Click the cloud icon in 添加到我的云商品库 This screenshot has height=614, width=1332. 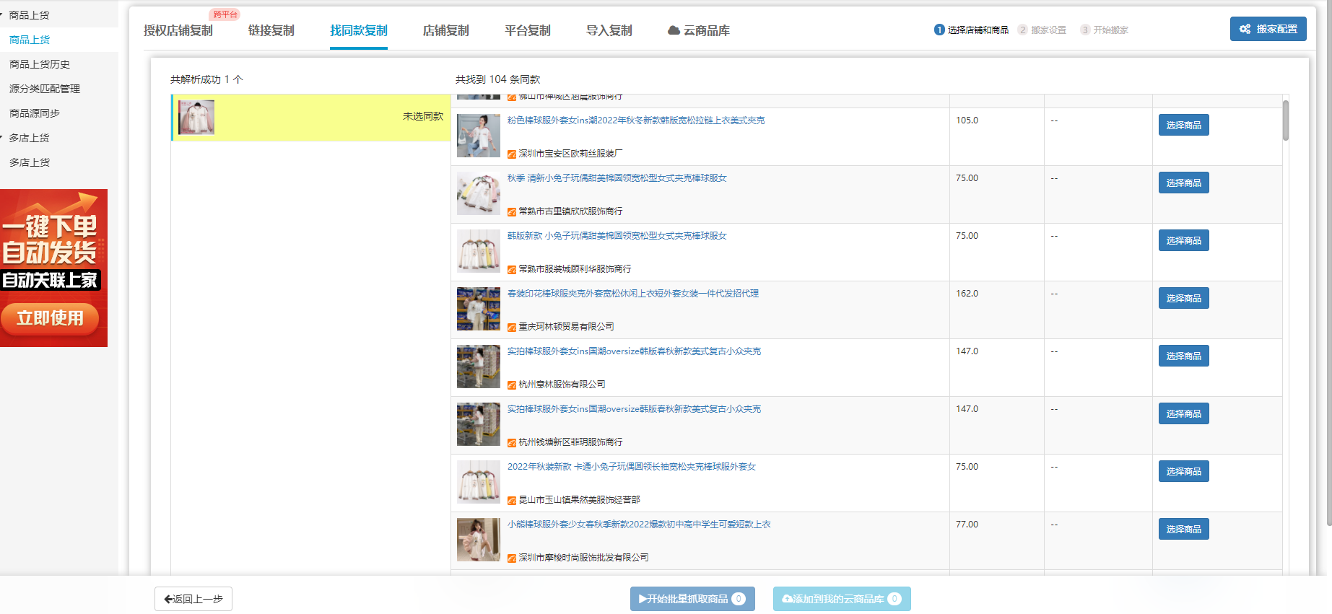point(787,599)
